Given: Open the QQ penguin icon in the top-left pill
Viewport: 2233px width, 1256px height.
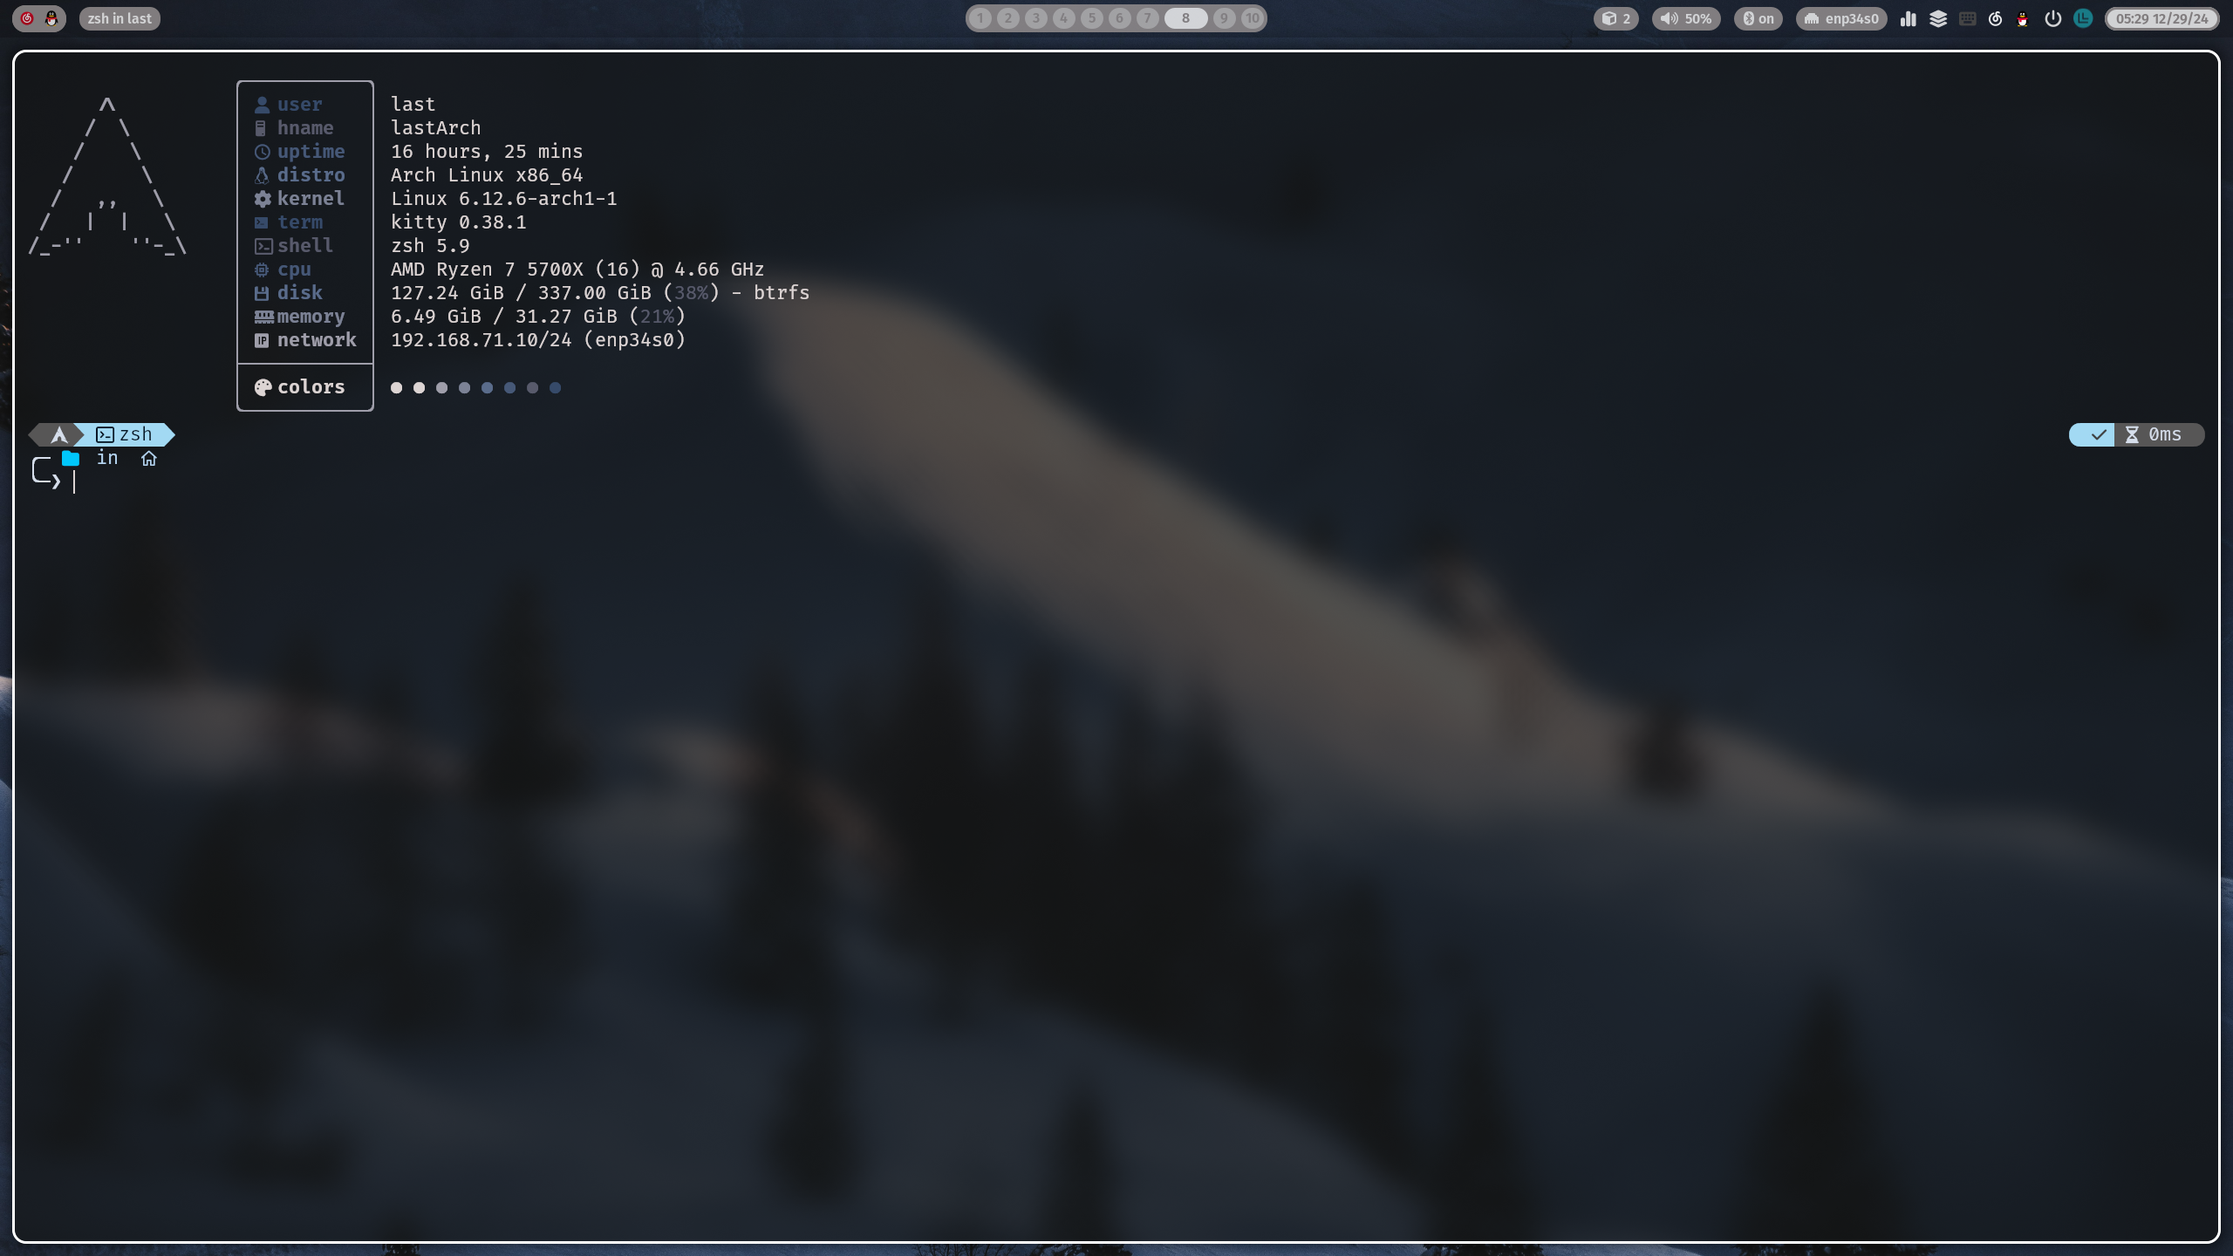Looking at the screenshot, I should 51,18.
